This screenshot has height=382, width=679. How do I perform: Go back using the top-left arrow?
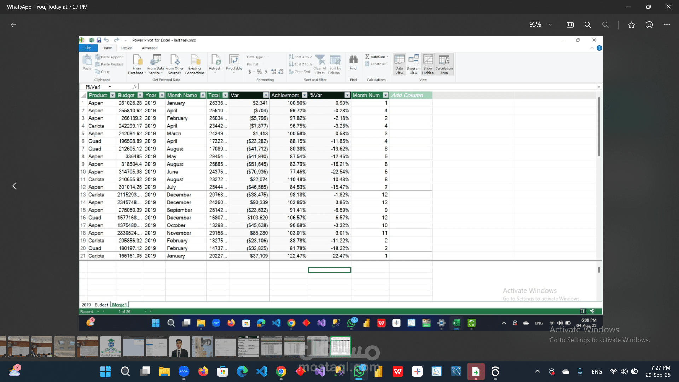tap(13, 25)
